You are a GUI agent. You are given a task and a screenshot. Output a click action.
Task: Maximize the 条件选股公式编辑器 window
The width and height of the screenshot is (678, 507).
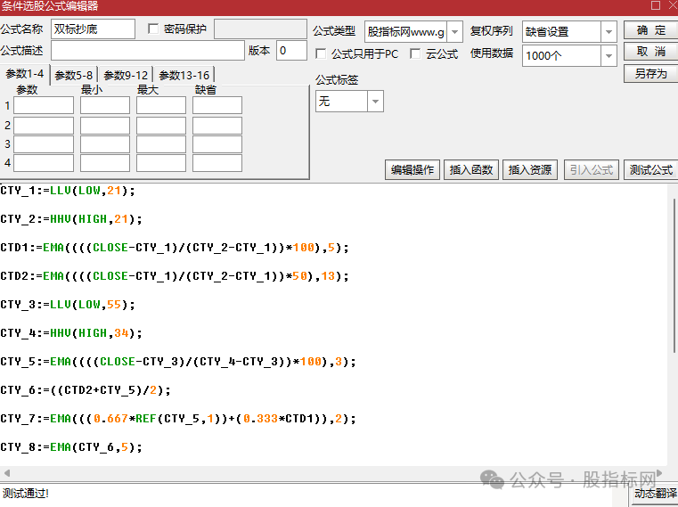pos(656,5)
